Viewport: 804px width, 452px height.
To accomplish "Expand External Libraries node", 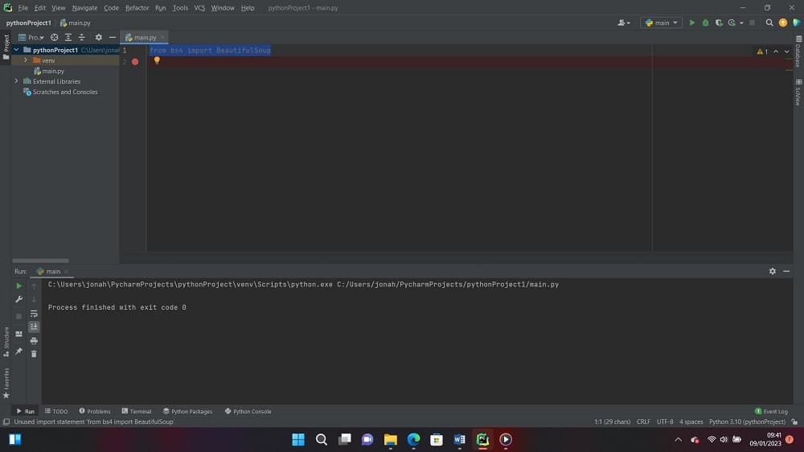I will tap(16, 81).
